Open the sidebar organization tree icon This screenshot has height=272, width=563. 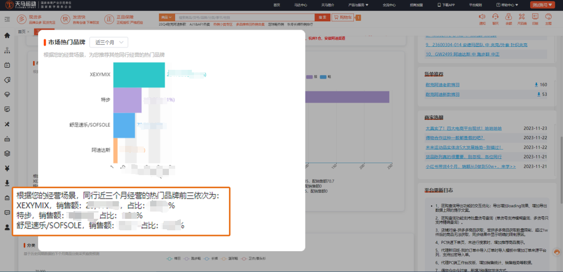tap(7, 50)
